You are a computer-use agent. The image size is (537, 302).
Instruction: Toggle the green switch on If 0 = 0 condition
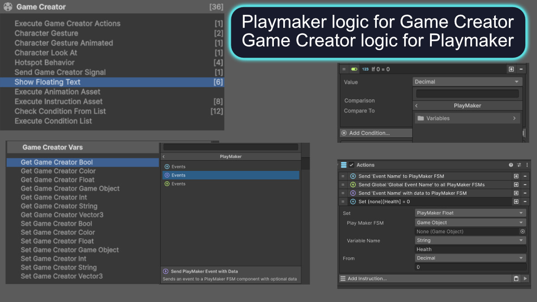354,69
